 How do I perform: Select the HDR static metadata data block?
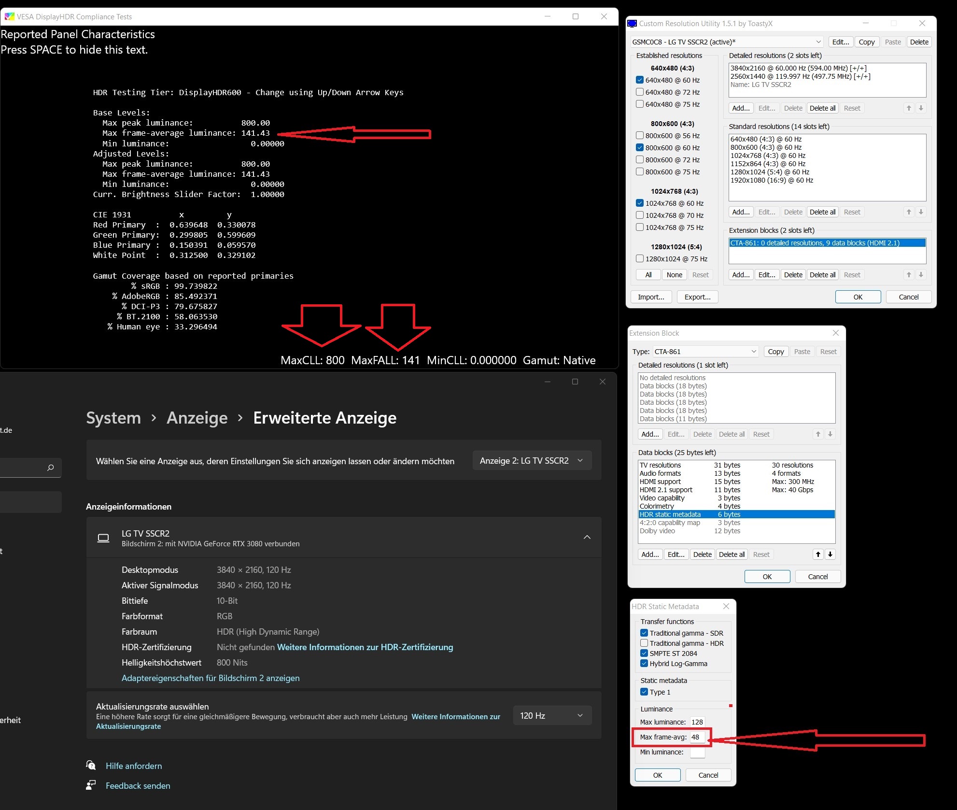pyautogui.click(x=737, y=514)
